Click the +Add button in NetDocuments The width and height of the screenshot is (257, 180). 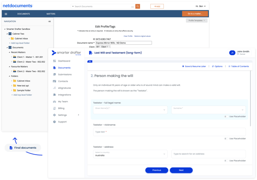tap(157, 6)
